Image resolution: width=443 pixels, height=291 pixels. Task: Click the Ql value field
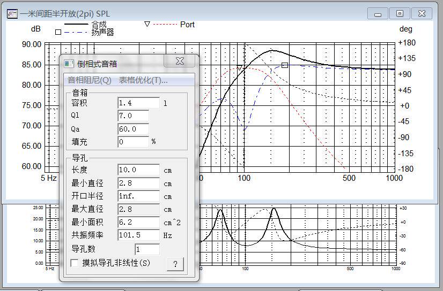[133, 116]
